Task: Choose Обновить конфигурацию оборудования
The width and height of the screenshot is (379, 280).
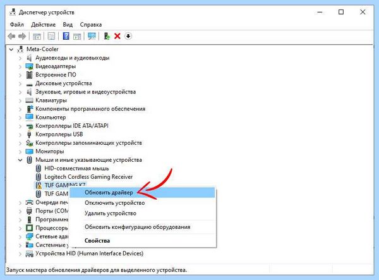Action: [x=142, y=227]
